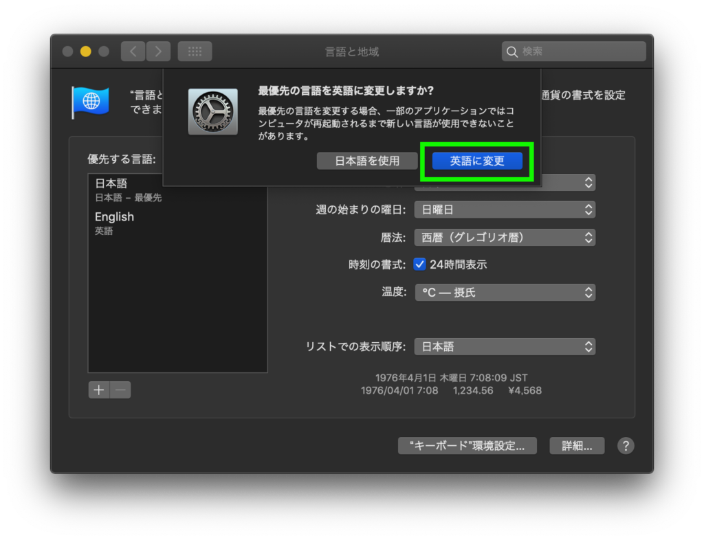Click the 週の始まりの曜日: label
The width and height of the screenshot is (704, 540).
tap(361, 210)
